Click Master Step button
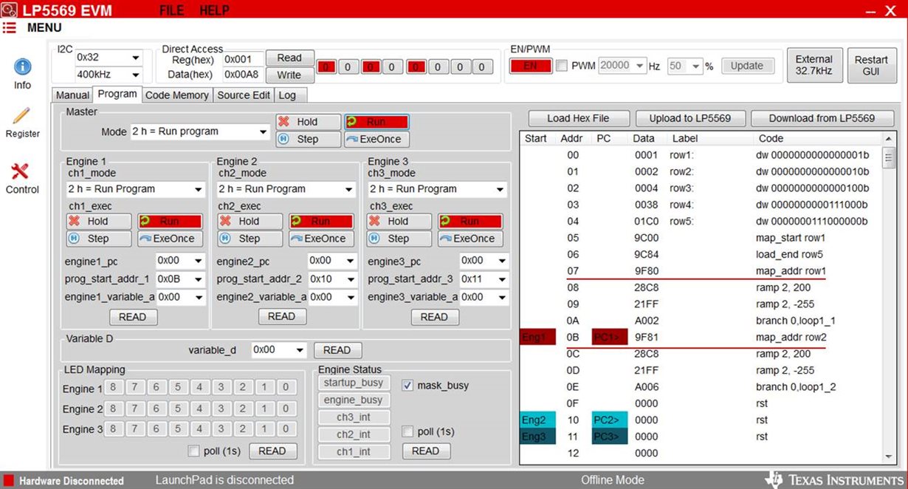Image resolution: width=908 pixels, height=489 pixels. pyautogui.click(x=309, y=139)
